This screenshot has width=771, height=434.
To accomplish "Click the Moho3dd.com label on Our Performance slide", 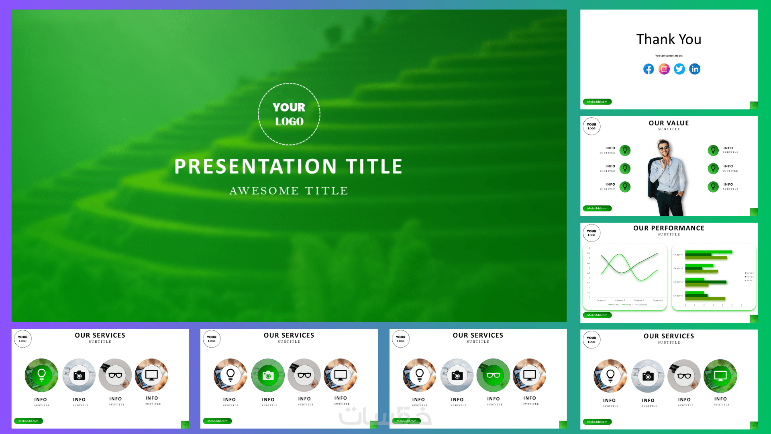I will (x=597, y=315).
